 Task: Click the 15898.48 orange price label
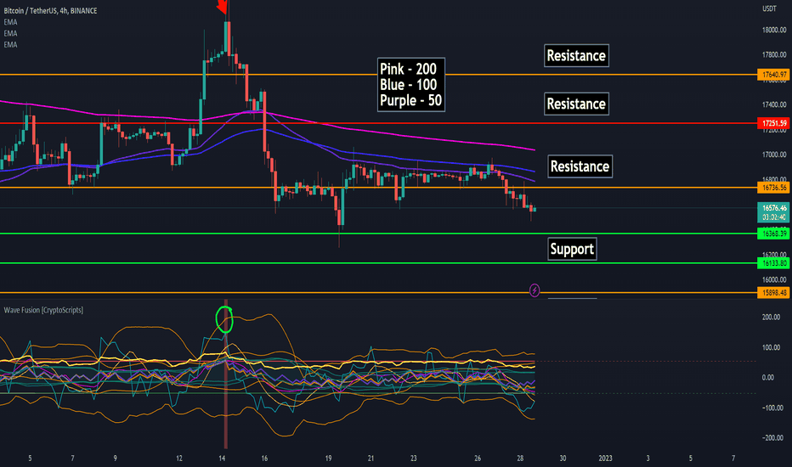pyautogui.click(x=773, y=293)
